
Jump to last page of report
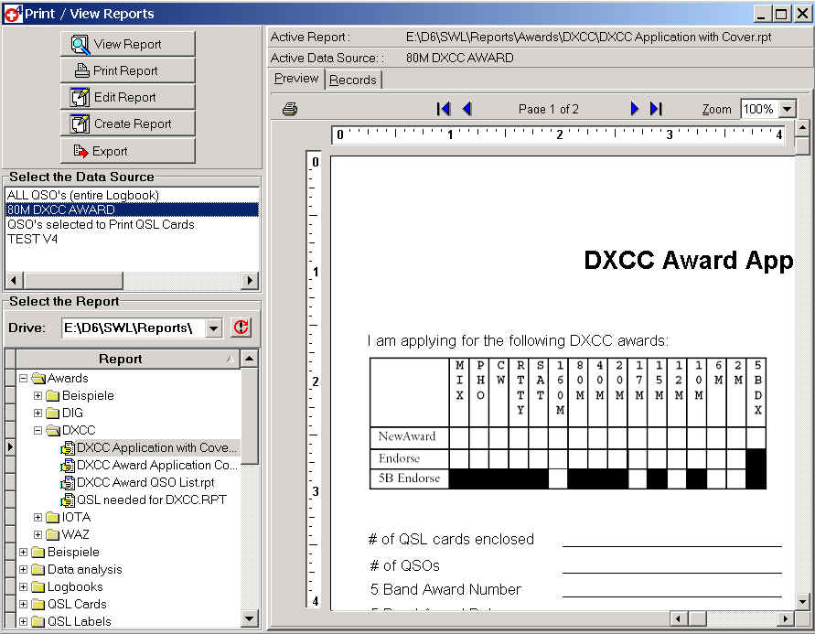(x=656, y=109)
